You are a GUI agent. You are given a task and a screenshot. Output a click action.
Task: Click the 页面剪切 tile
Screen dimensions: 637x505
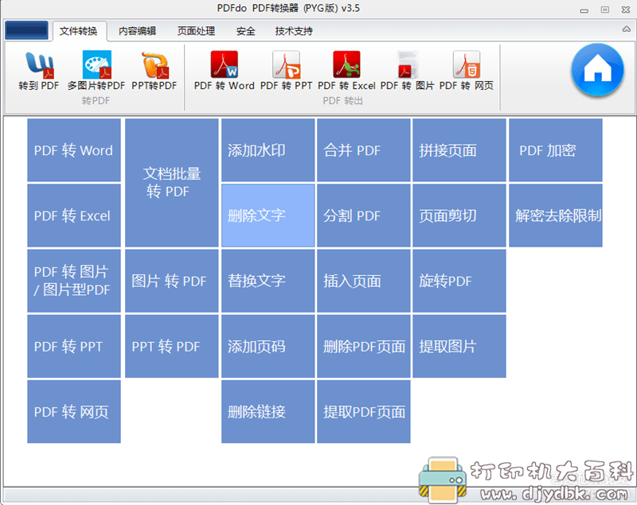(x=459, y=216)
